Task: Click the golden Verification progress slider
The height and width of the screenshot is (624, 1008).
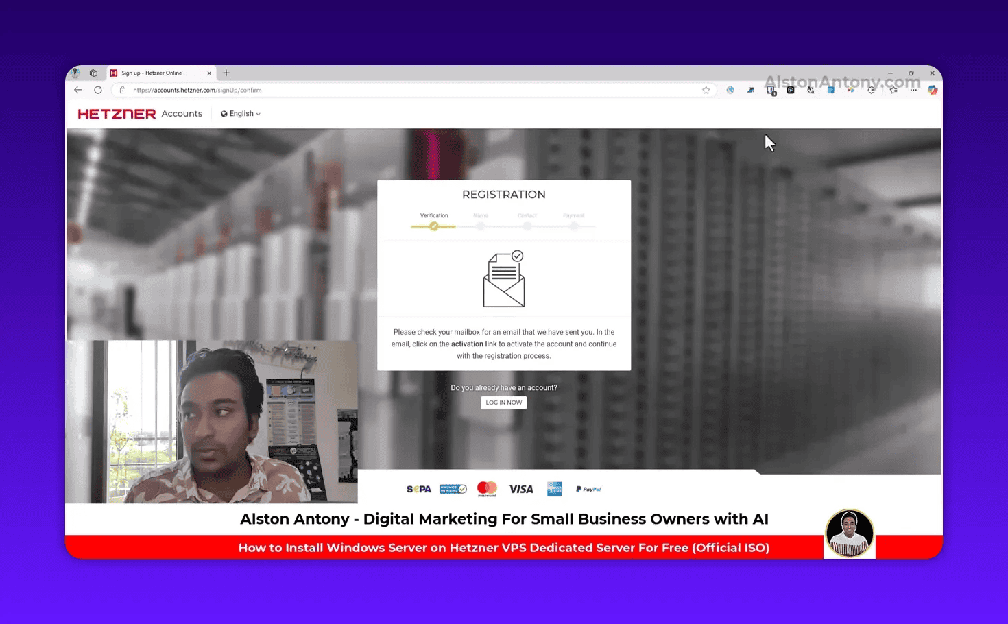Action: tap(433, 226)
